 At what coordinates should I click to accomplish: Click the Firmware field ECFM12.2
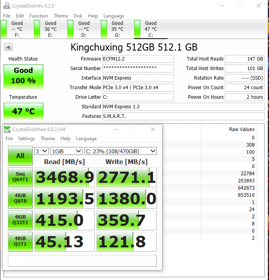coord(138,59)
